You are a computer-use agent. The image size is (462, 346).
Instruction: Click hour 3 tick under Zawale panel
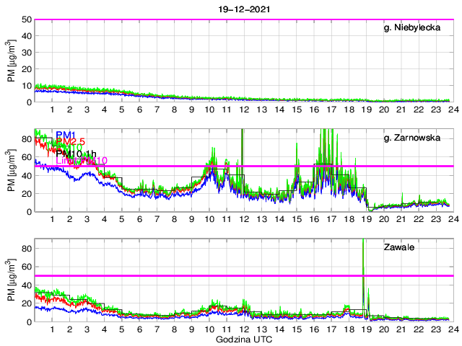[x=87, y=329]
